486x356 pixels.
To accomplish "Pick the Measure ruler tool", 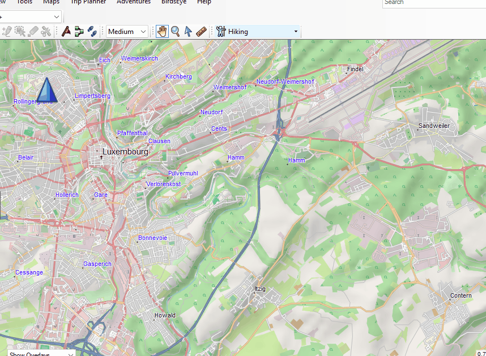I will 202,32.
